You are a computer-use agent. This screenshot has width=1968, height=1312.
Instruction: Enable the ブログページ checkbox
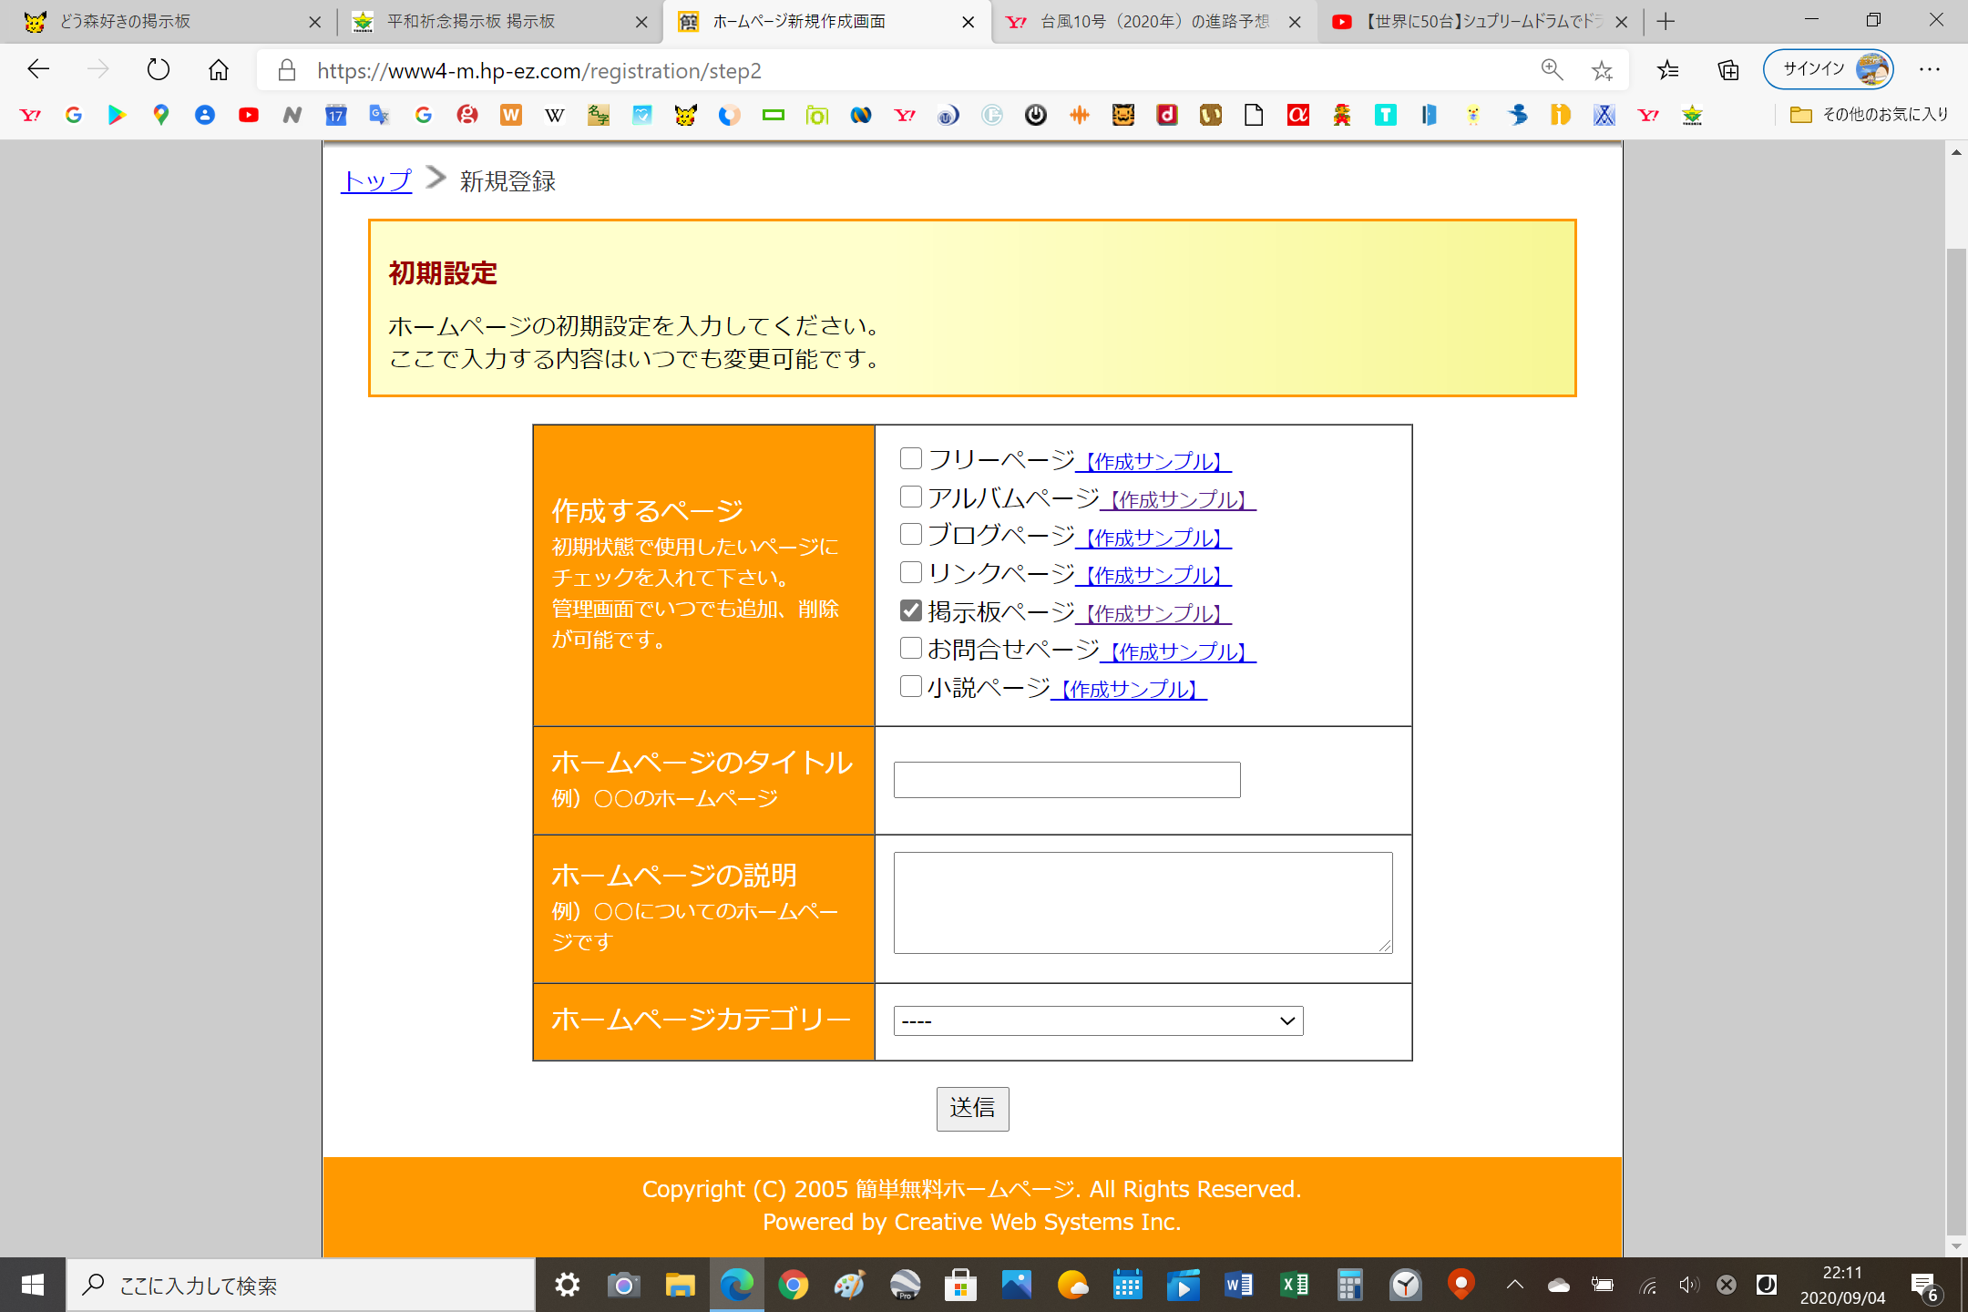point(910,534)
